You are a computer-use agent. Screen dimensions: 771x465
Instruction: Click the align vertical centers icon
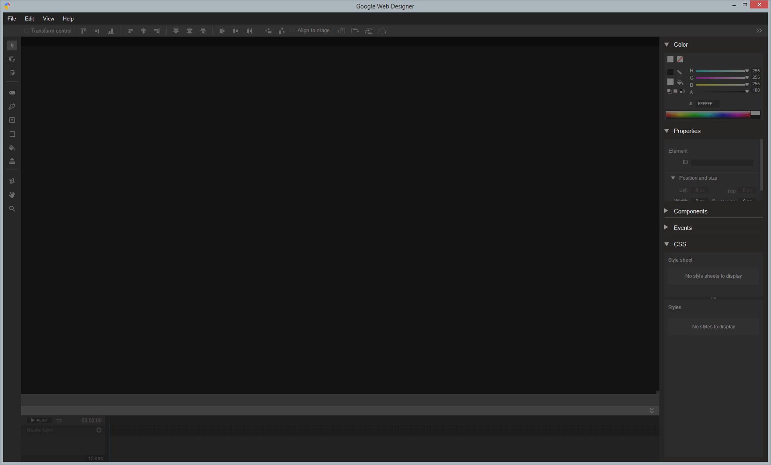(97, 31)
